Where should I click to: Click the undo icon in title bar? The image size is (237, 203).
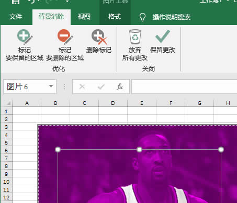31,2
